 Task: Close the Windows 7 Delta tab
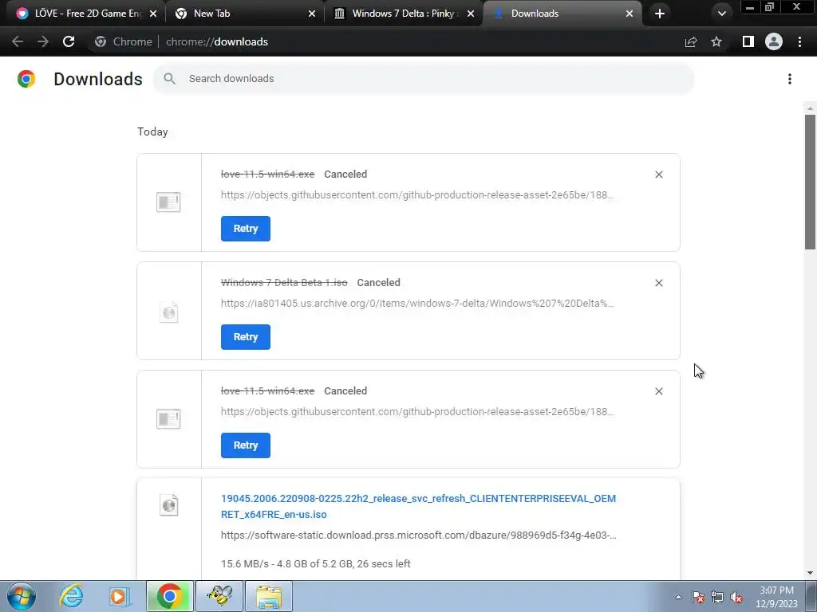pos(471,14)
